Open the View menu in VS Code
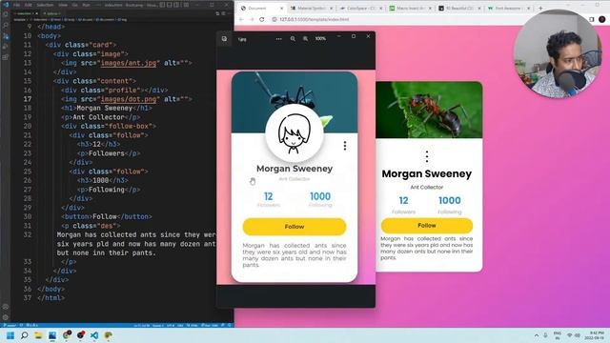This screenshot has height=343, width=610. click(x=63, y=5)
